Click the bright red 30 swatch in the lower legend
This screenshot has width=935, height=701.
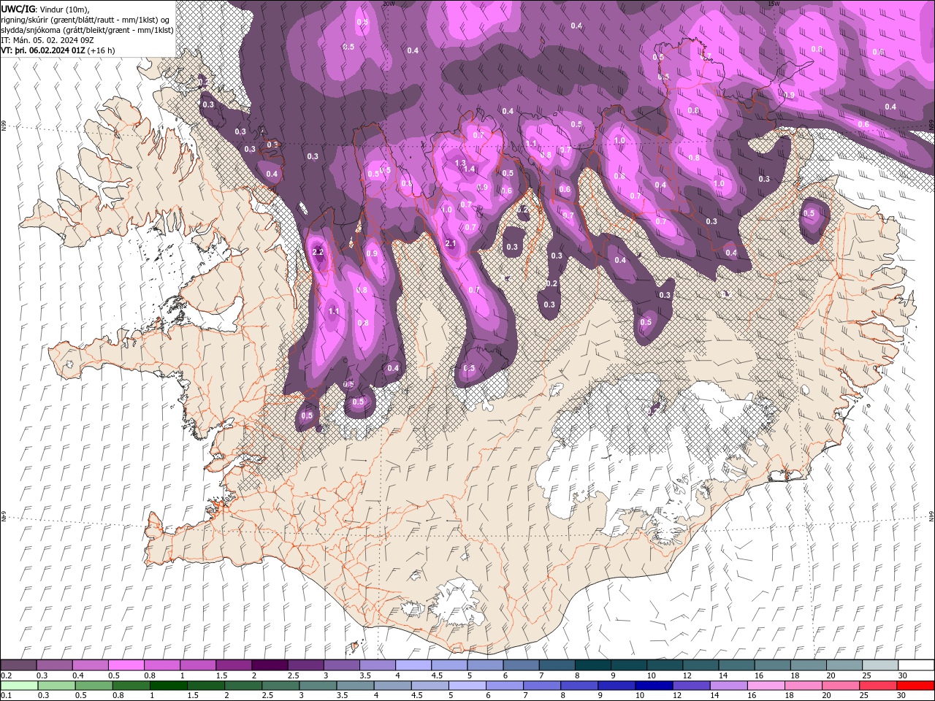pyautogui.click(x=915, y=685)
